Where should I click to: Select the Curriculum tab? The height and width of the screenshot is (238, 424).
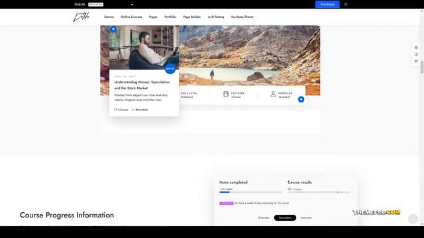tap(285, 218)
